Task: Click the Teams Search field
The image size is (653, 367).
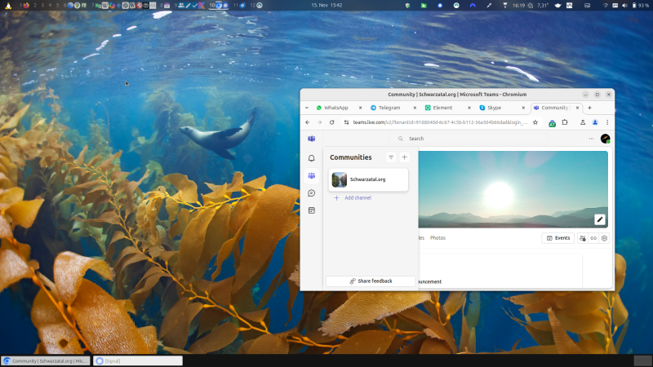Action: (x=469, y=139)
